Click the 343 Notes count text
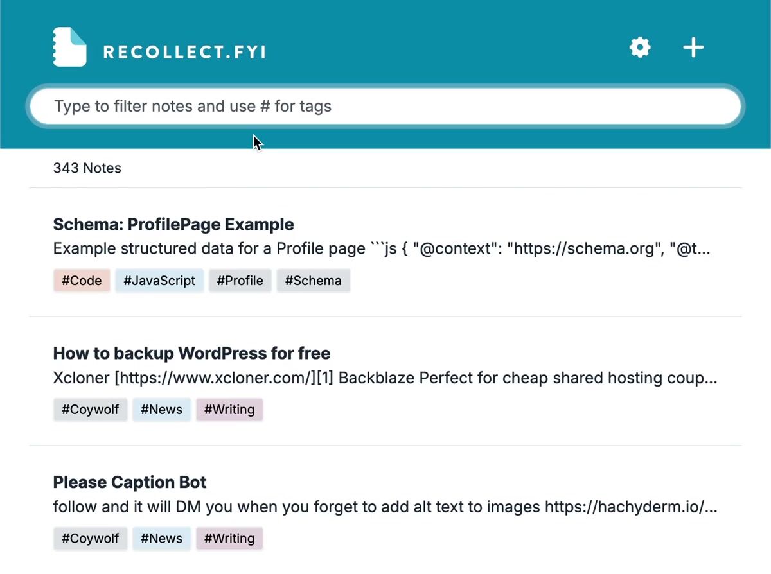This screenshot has width=771, height=574. click(x=87, y=168)
